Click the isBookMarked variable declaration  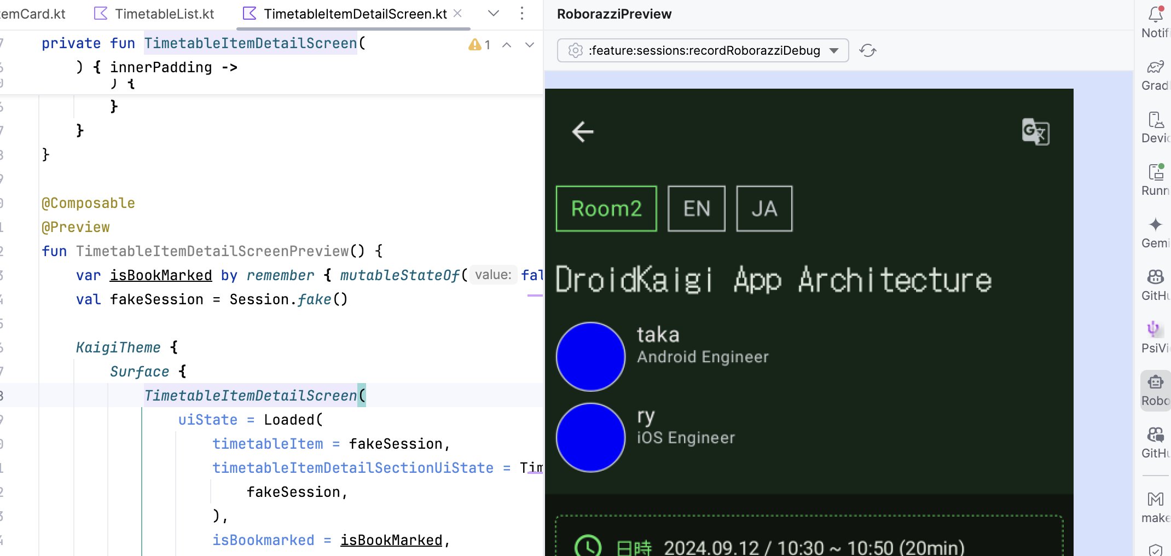pos(161,275)
